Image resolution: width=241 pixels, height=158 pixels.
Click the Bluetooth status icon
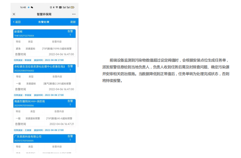(x=54, y=7)
